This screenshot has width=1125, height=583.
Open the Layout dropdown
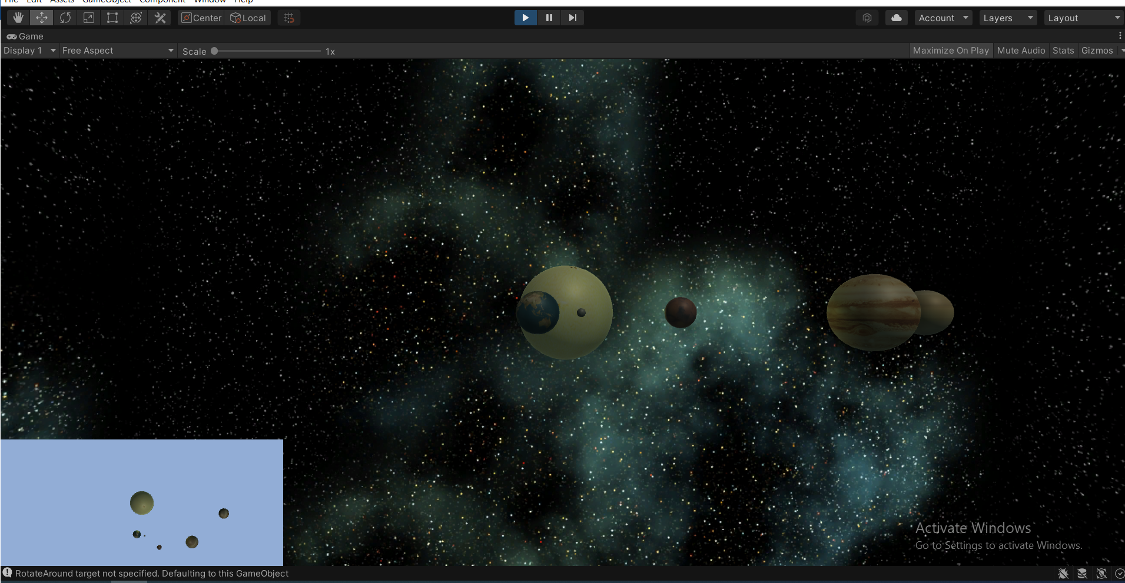1084,18
